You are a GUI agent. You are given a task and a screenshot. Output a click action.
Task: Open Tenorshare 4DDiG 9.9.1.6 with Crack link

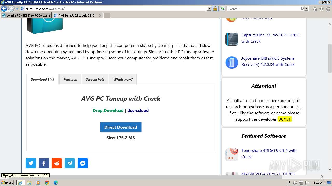point(269,153)
